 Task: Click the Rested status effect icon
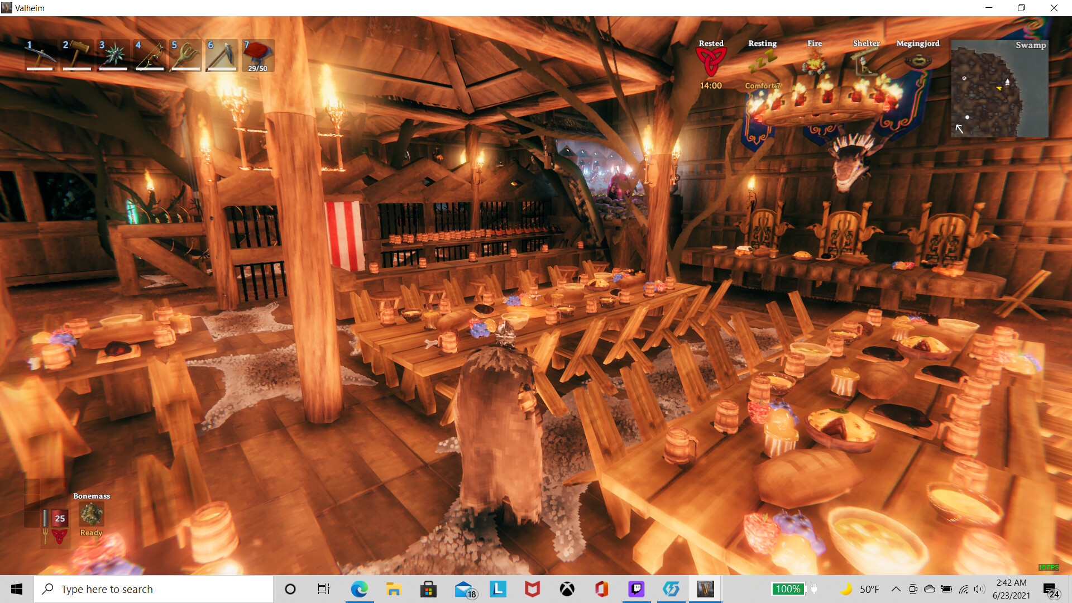pyautogui.click(x=711, y=62)
